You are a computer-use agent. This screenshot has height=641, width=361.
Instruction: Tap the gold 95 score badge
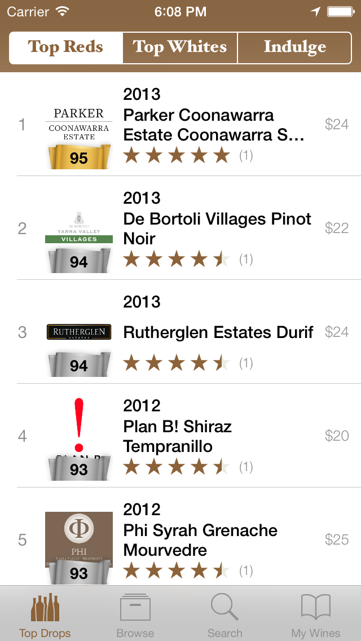(79, 153)
